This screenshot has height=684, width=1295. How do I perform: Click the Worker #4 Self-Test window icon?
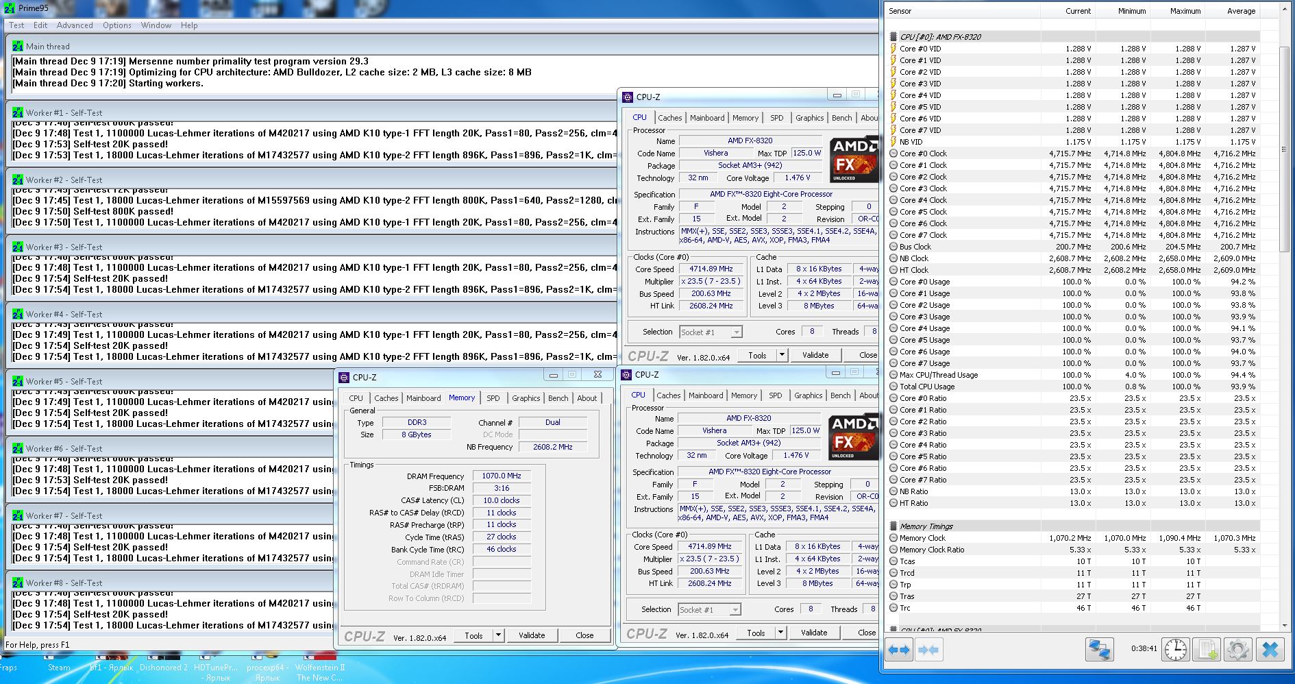click(18, 314)
